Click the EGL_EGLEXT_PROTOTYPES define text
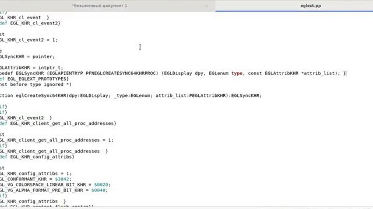Image resolution: width=373 pixels, height=209 pixels. 37,79
